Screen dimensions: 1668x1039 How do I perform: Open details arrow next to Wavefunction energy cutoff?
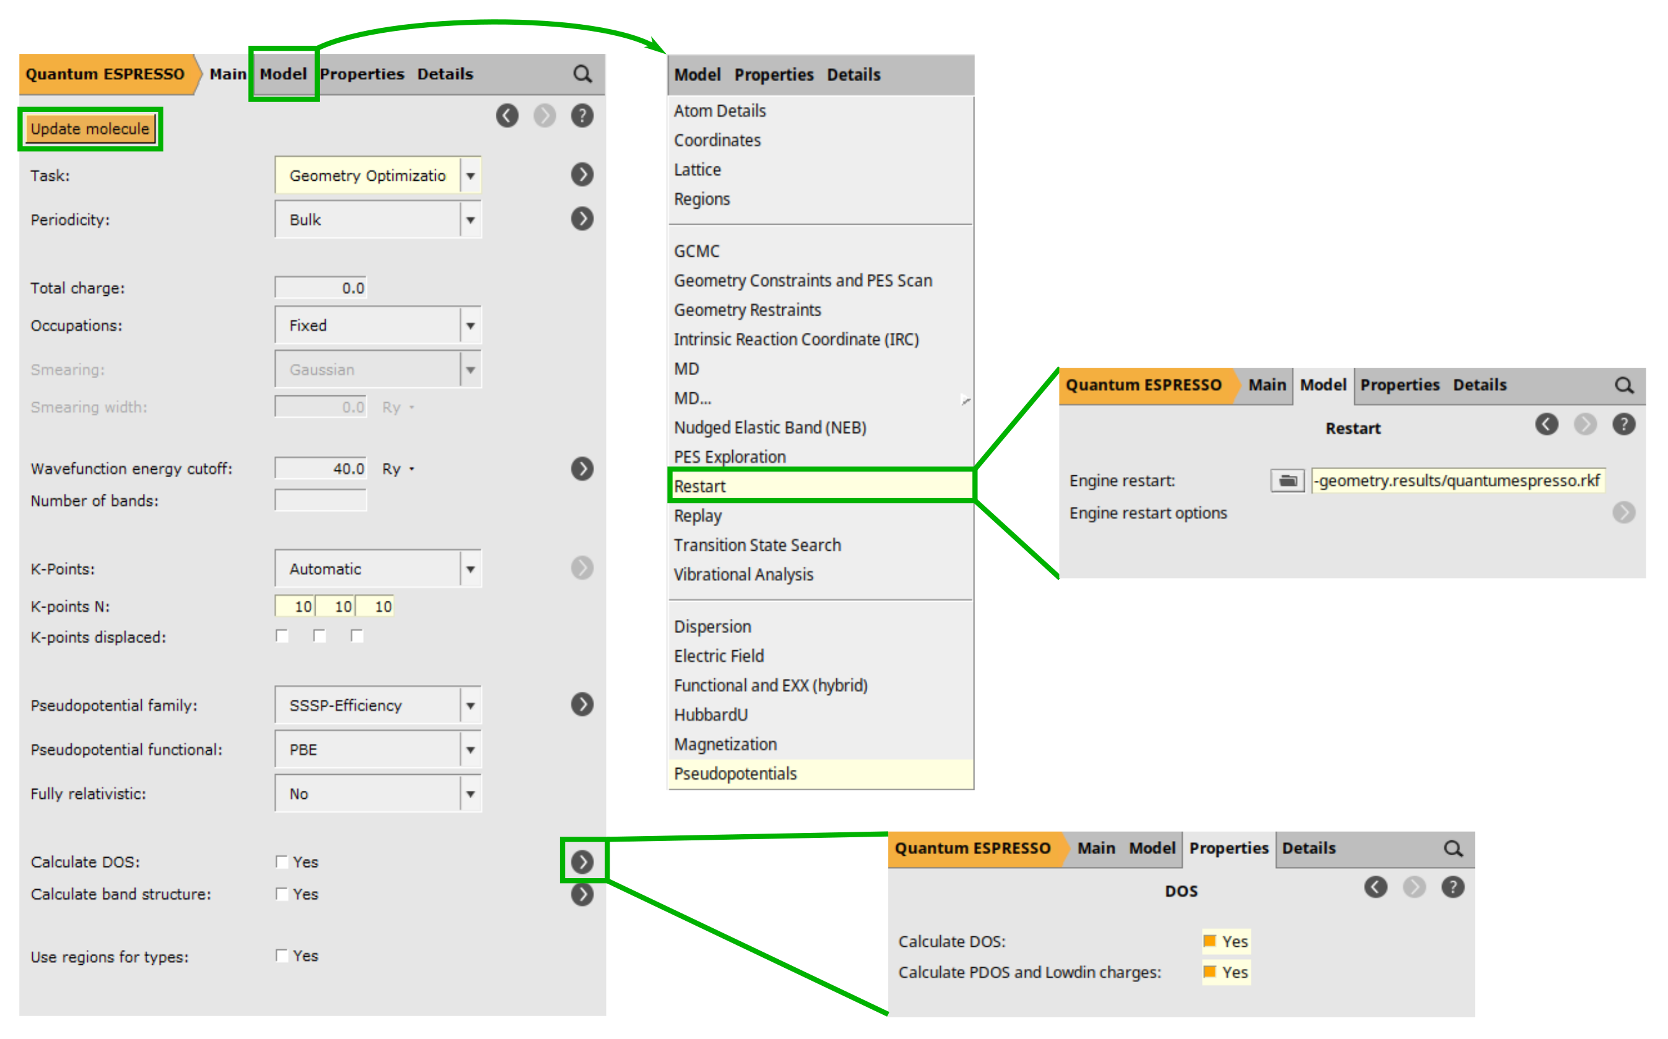(582, 468)
